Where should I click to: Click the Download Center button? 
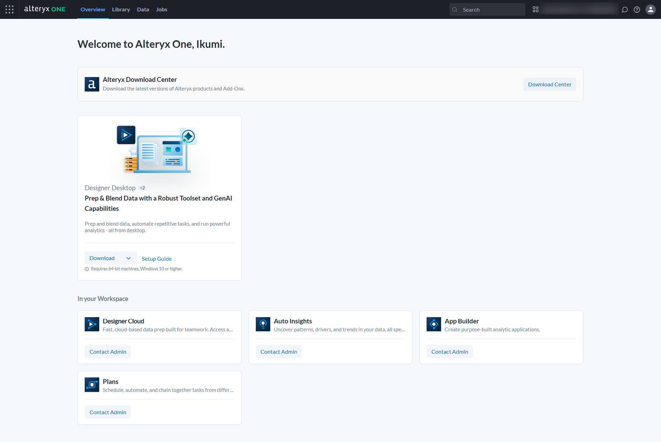pyautogui.click(x=549, y=84)
